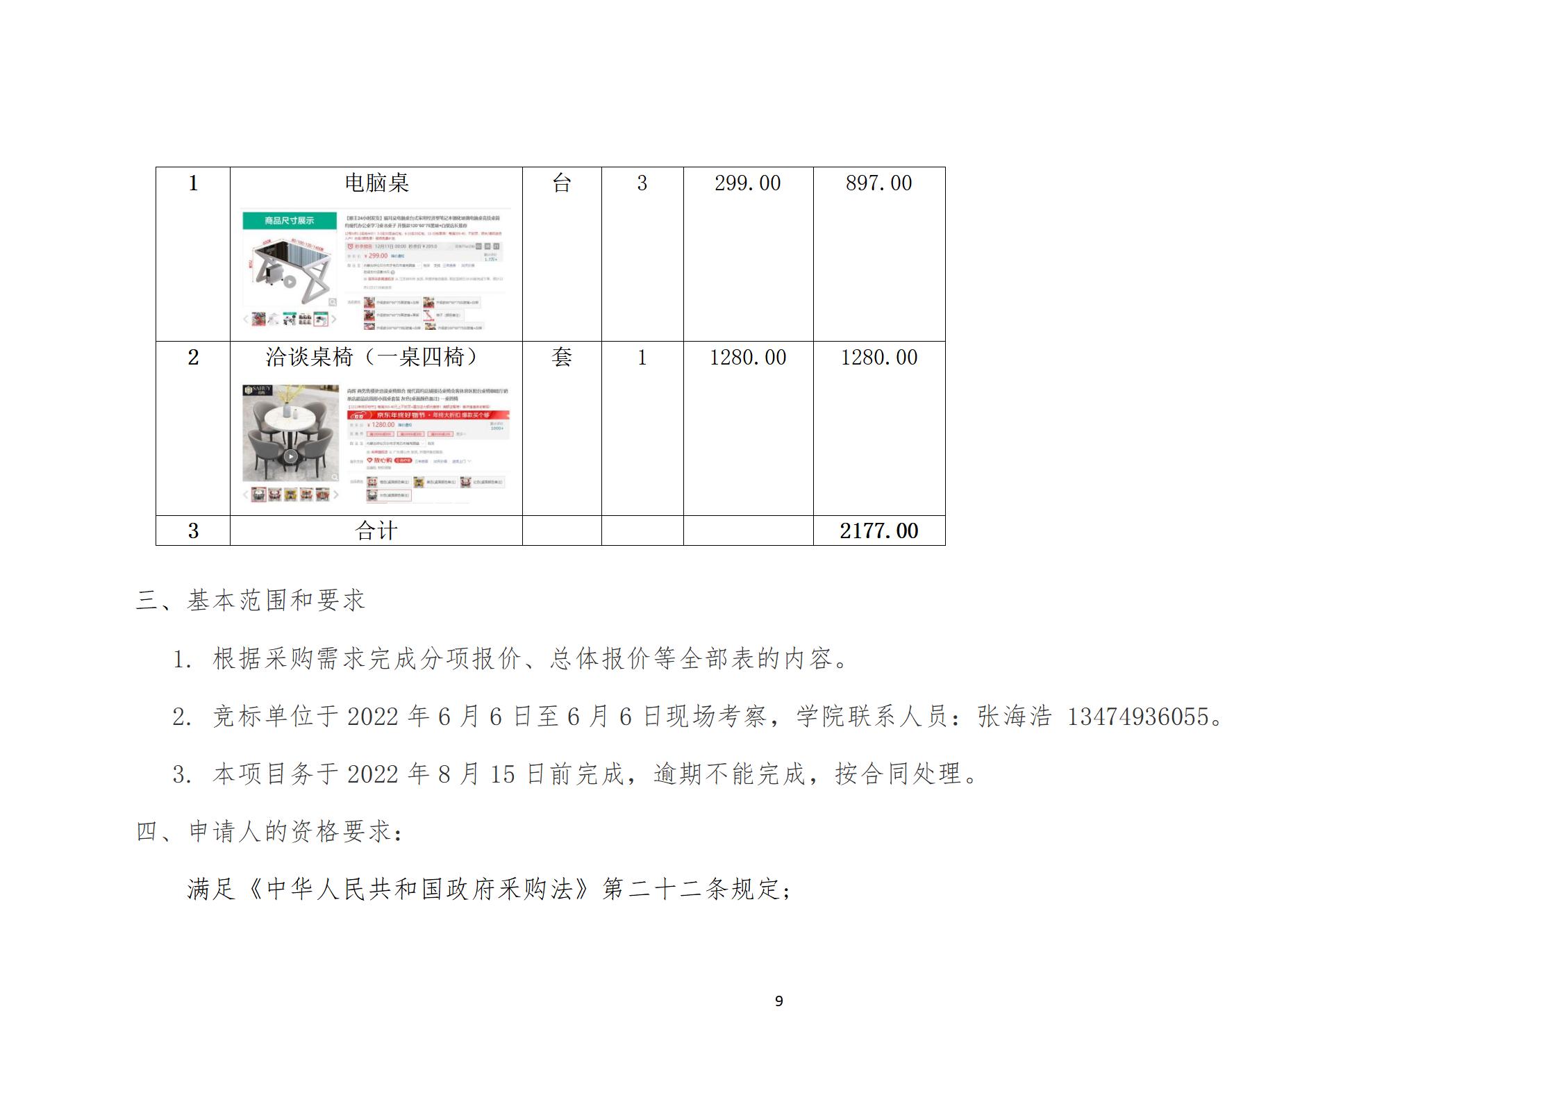This screenshot has height=1102, width=1559.
Task: Select the outlined gray color option for table set
Action: [x=389, y=496]
